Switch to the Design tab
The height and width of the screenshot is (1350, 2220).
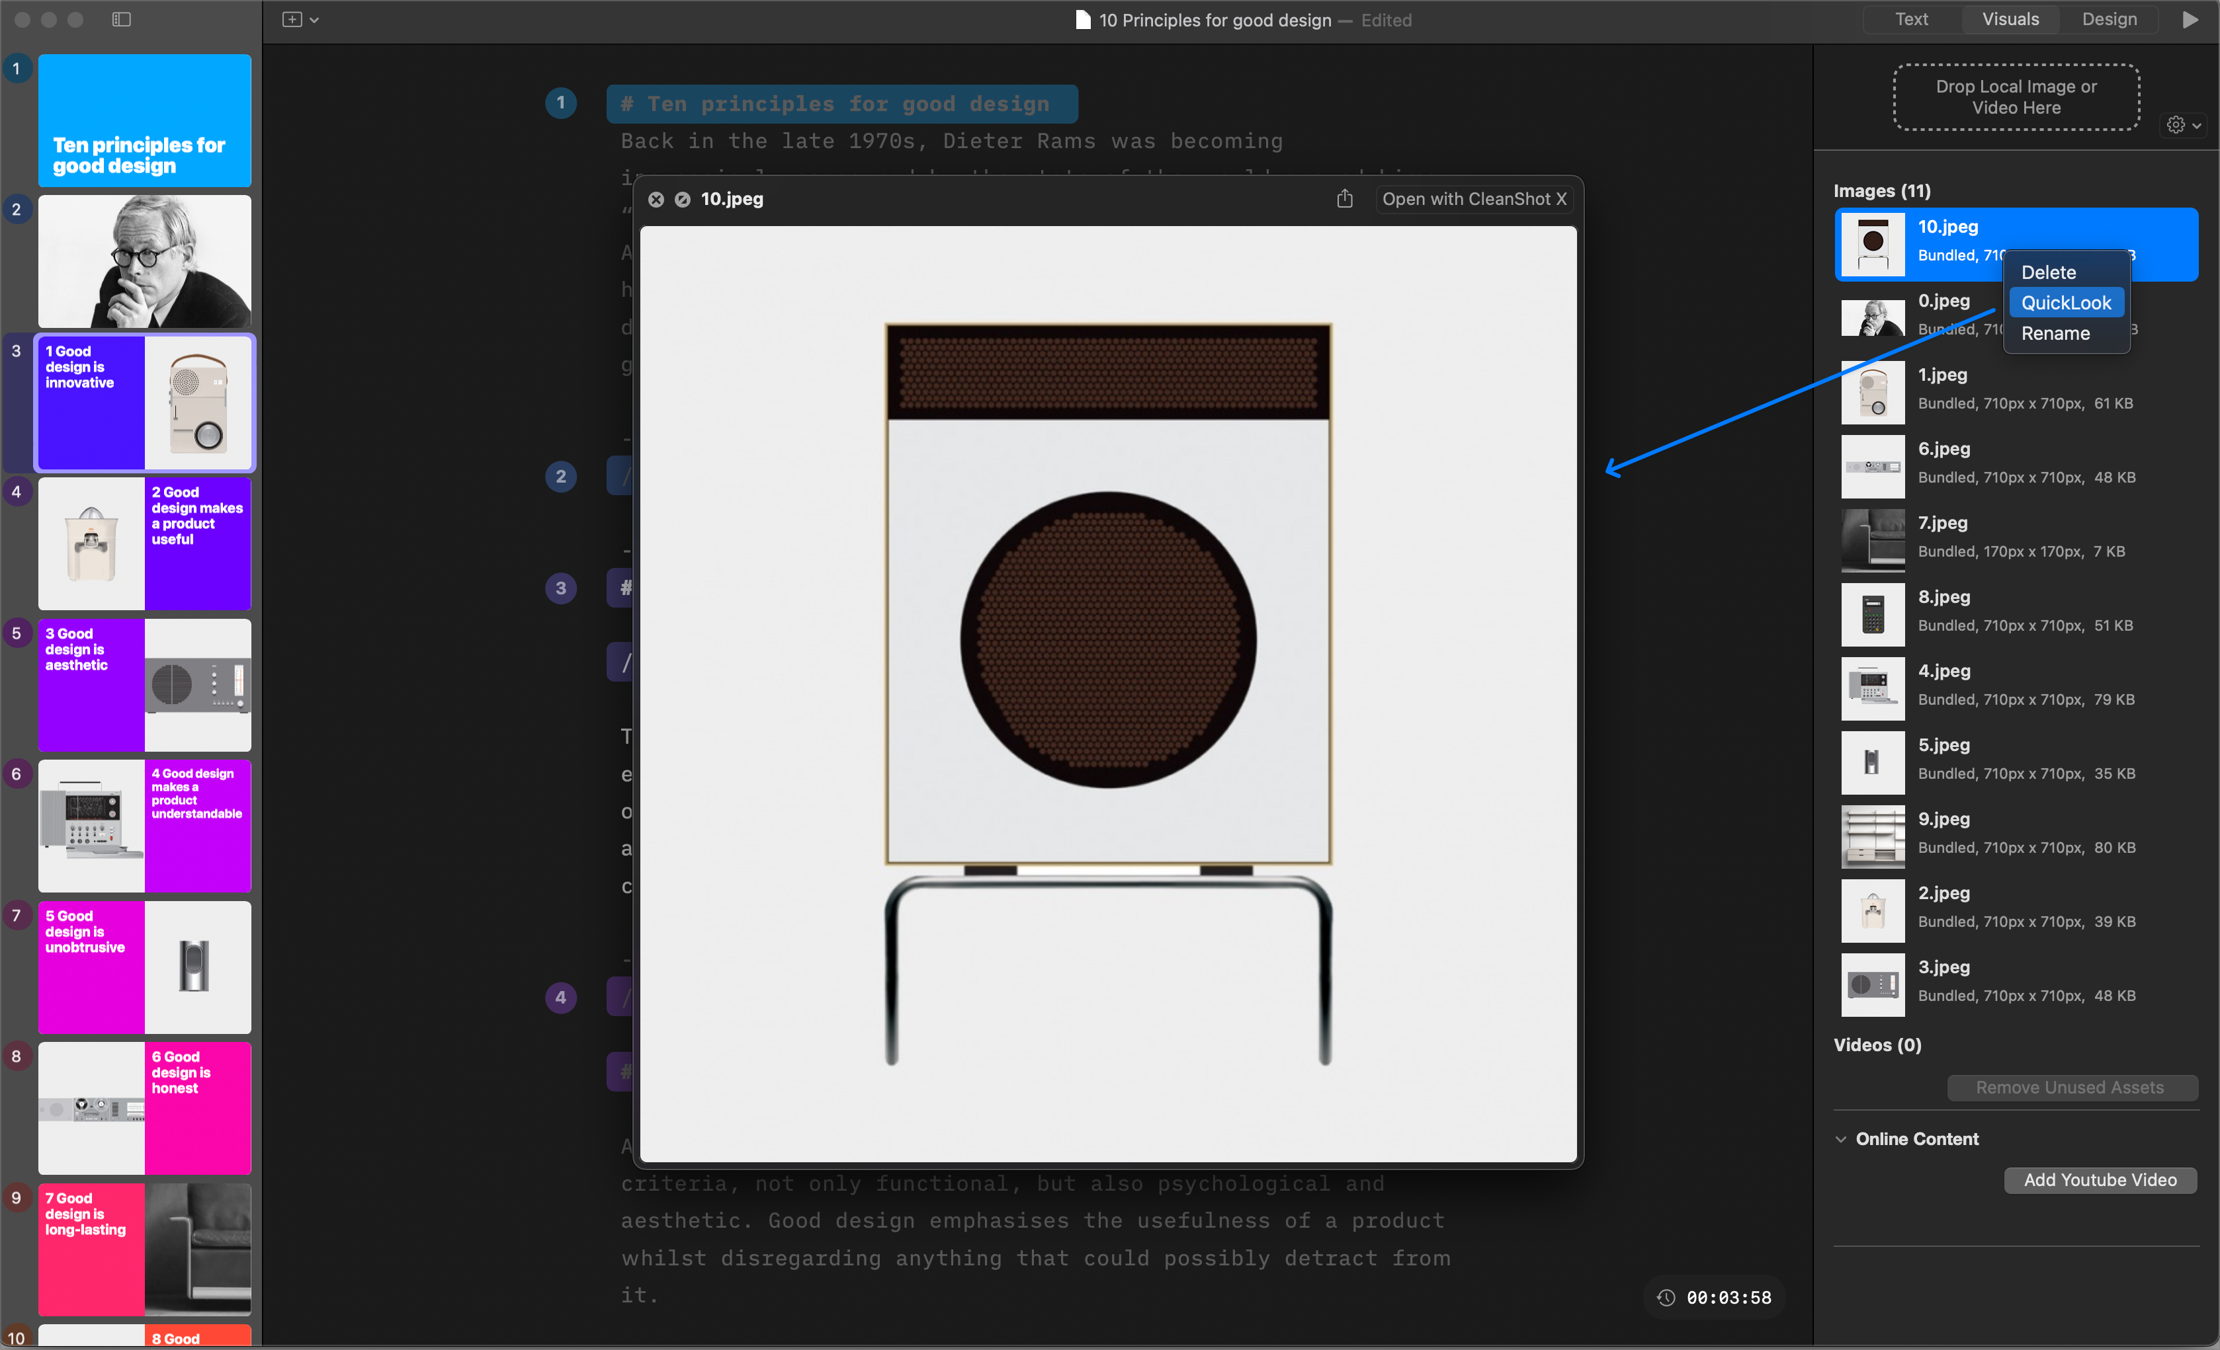click(x=2109, y=19)
